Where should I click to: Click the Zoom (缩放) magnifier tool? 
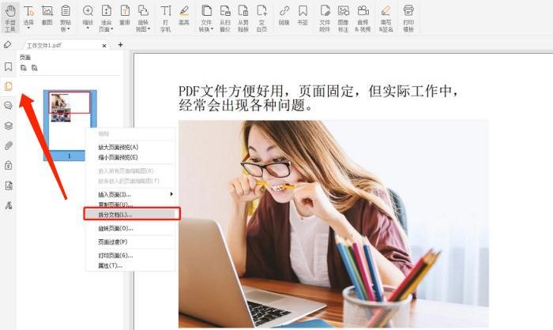pos(88,15)
